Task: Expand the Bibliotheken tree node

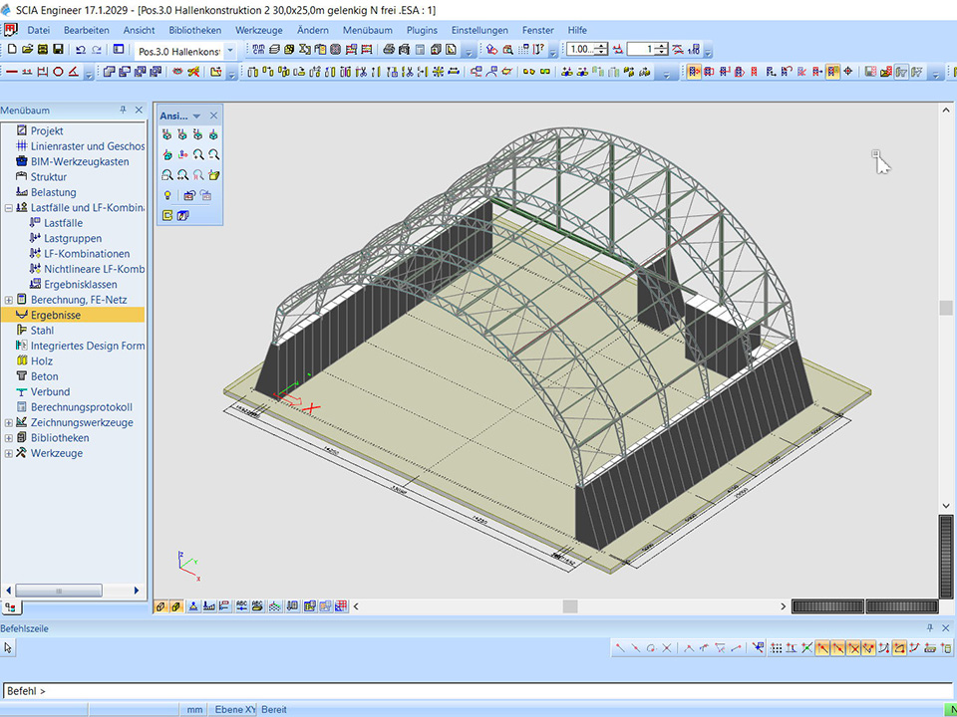Action: (x=9, y=438)
